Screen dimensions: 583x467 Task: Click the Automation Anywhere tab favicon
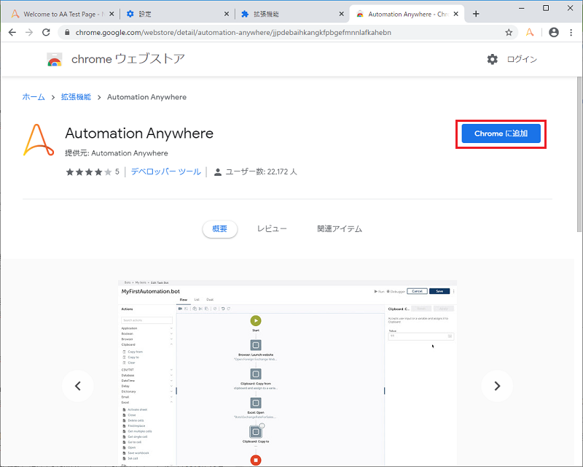click(359, 14)
